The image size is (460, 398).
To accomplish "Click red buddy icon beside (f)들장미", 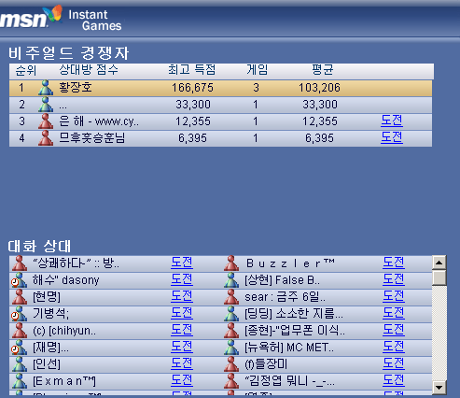I will (231, 364).
